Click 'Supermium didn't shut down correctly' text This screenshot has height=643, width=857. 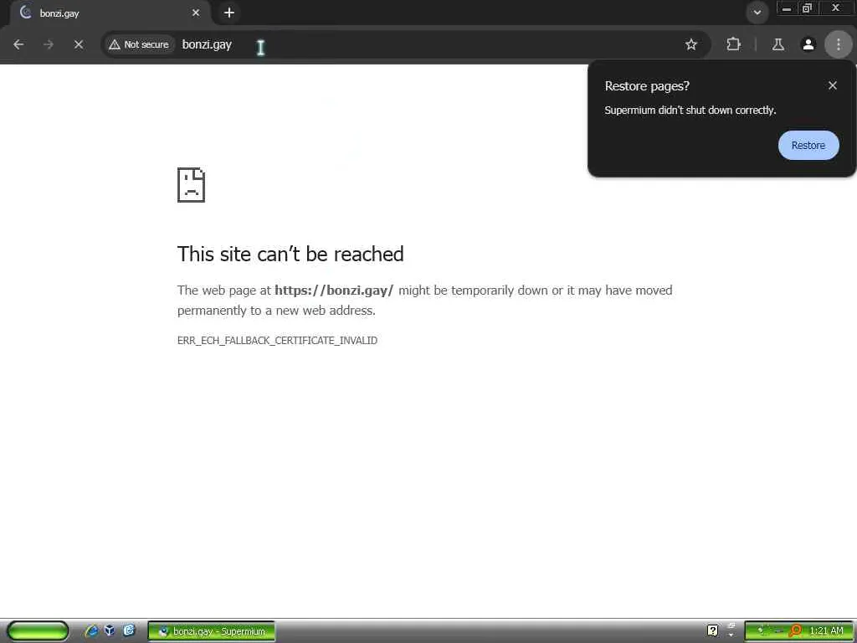[x=690, y=111]
